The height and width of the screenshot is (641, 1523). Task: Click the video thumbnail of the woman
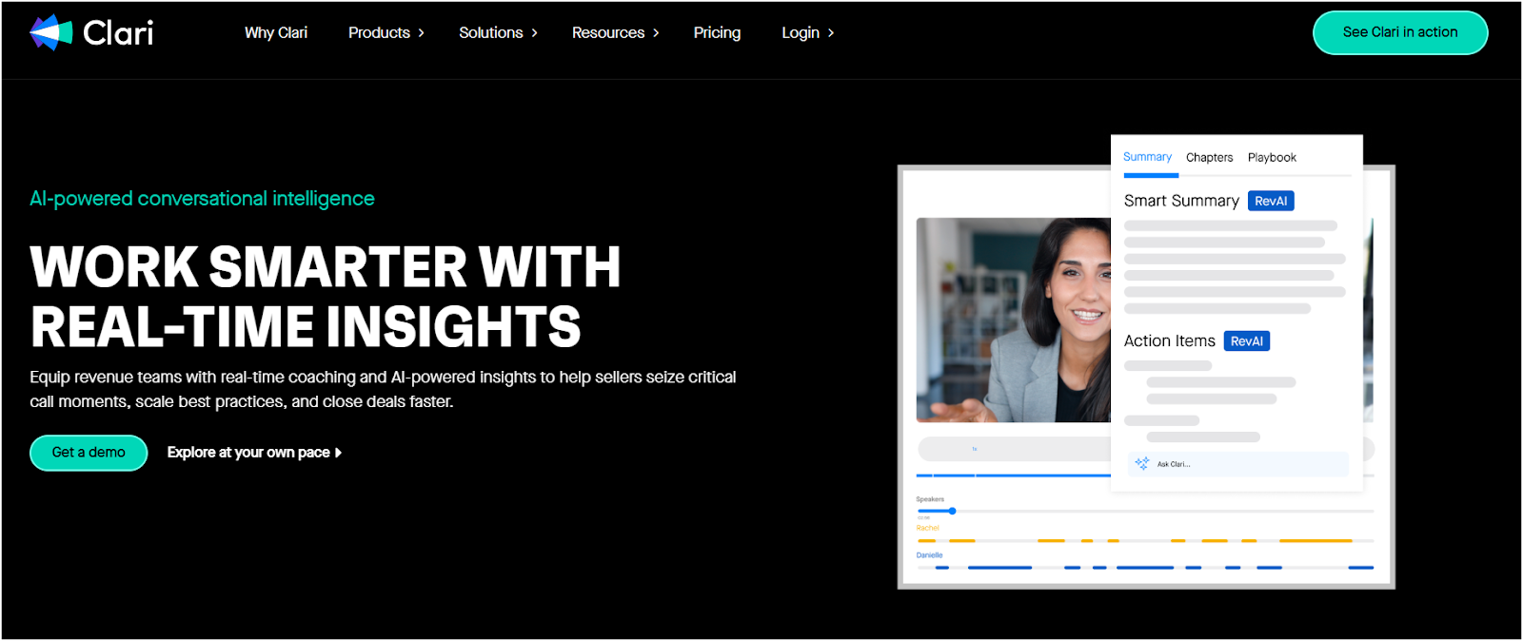[1013, 320]
